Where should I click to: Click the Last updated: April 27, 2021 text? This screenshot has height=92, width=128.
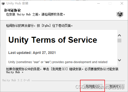pyautogui.click(x=32, y=53)
